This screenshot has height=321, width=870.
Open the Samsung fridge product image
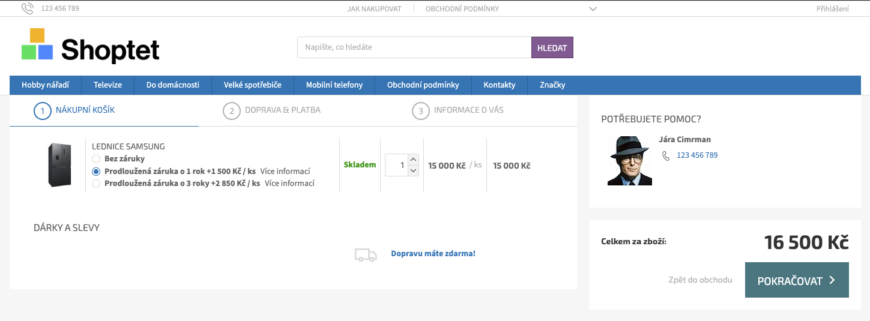(x=59, y=165)
